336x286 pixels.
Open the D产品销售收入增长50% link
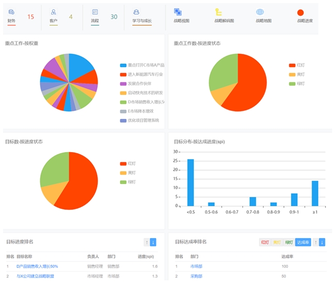coord(37,266)
